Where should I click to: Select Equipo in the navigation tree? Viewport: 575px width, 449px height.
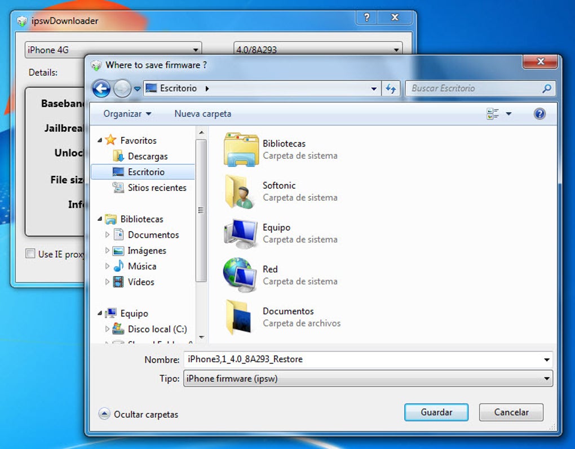126,313
